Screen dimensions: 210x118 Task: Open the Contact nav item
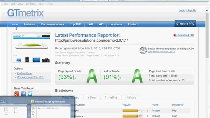point(133,24)
